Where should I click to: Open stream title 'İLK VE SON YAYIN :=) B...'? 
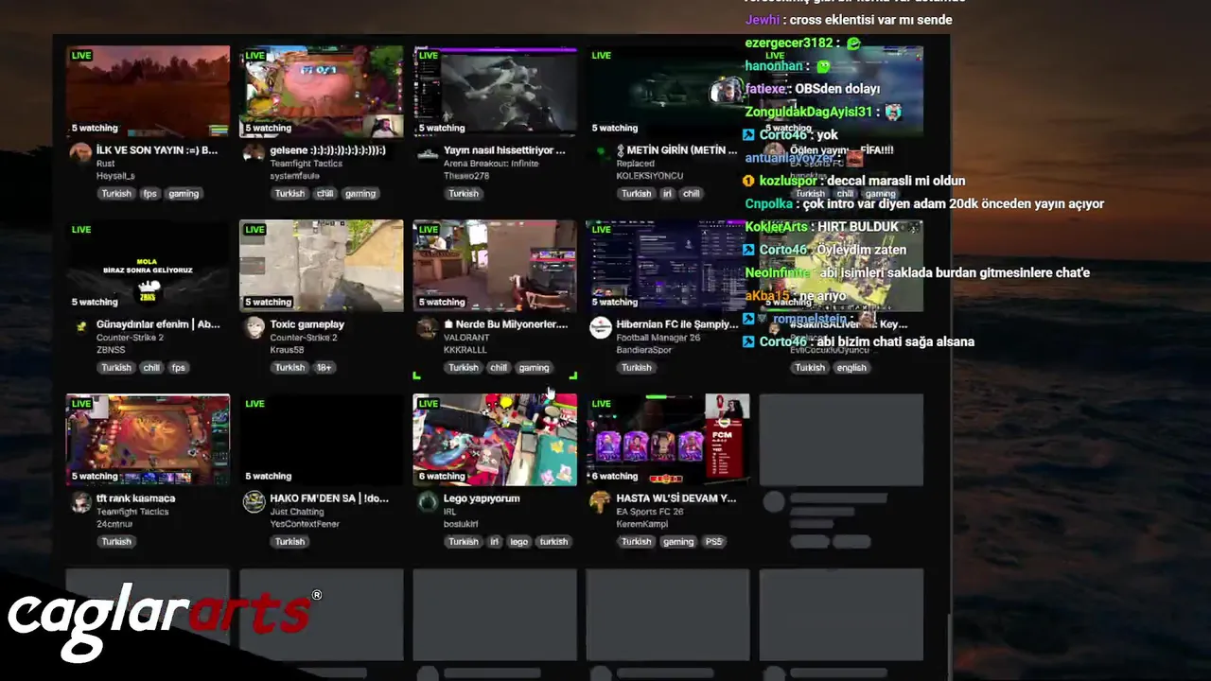click(x=157, y=150)
